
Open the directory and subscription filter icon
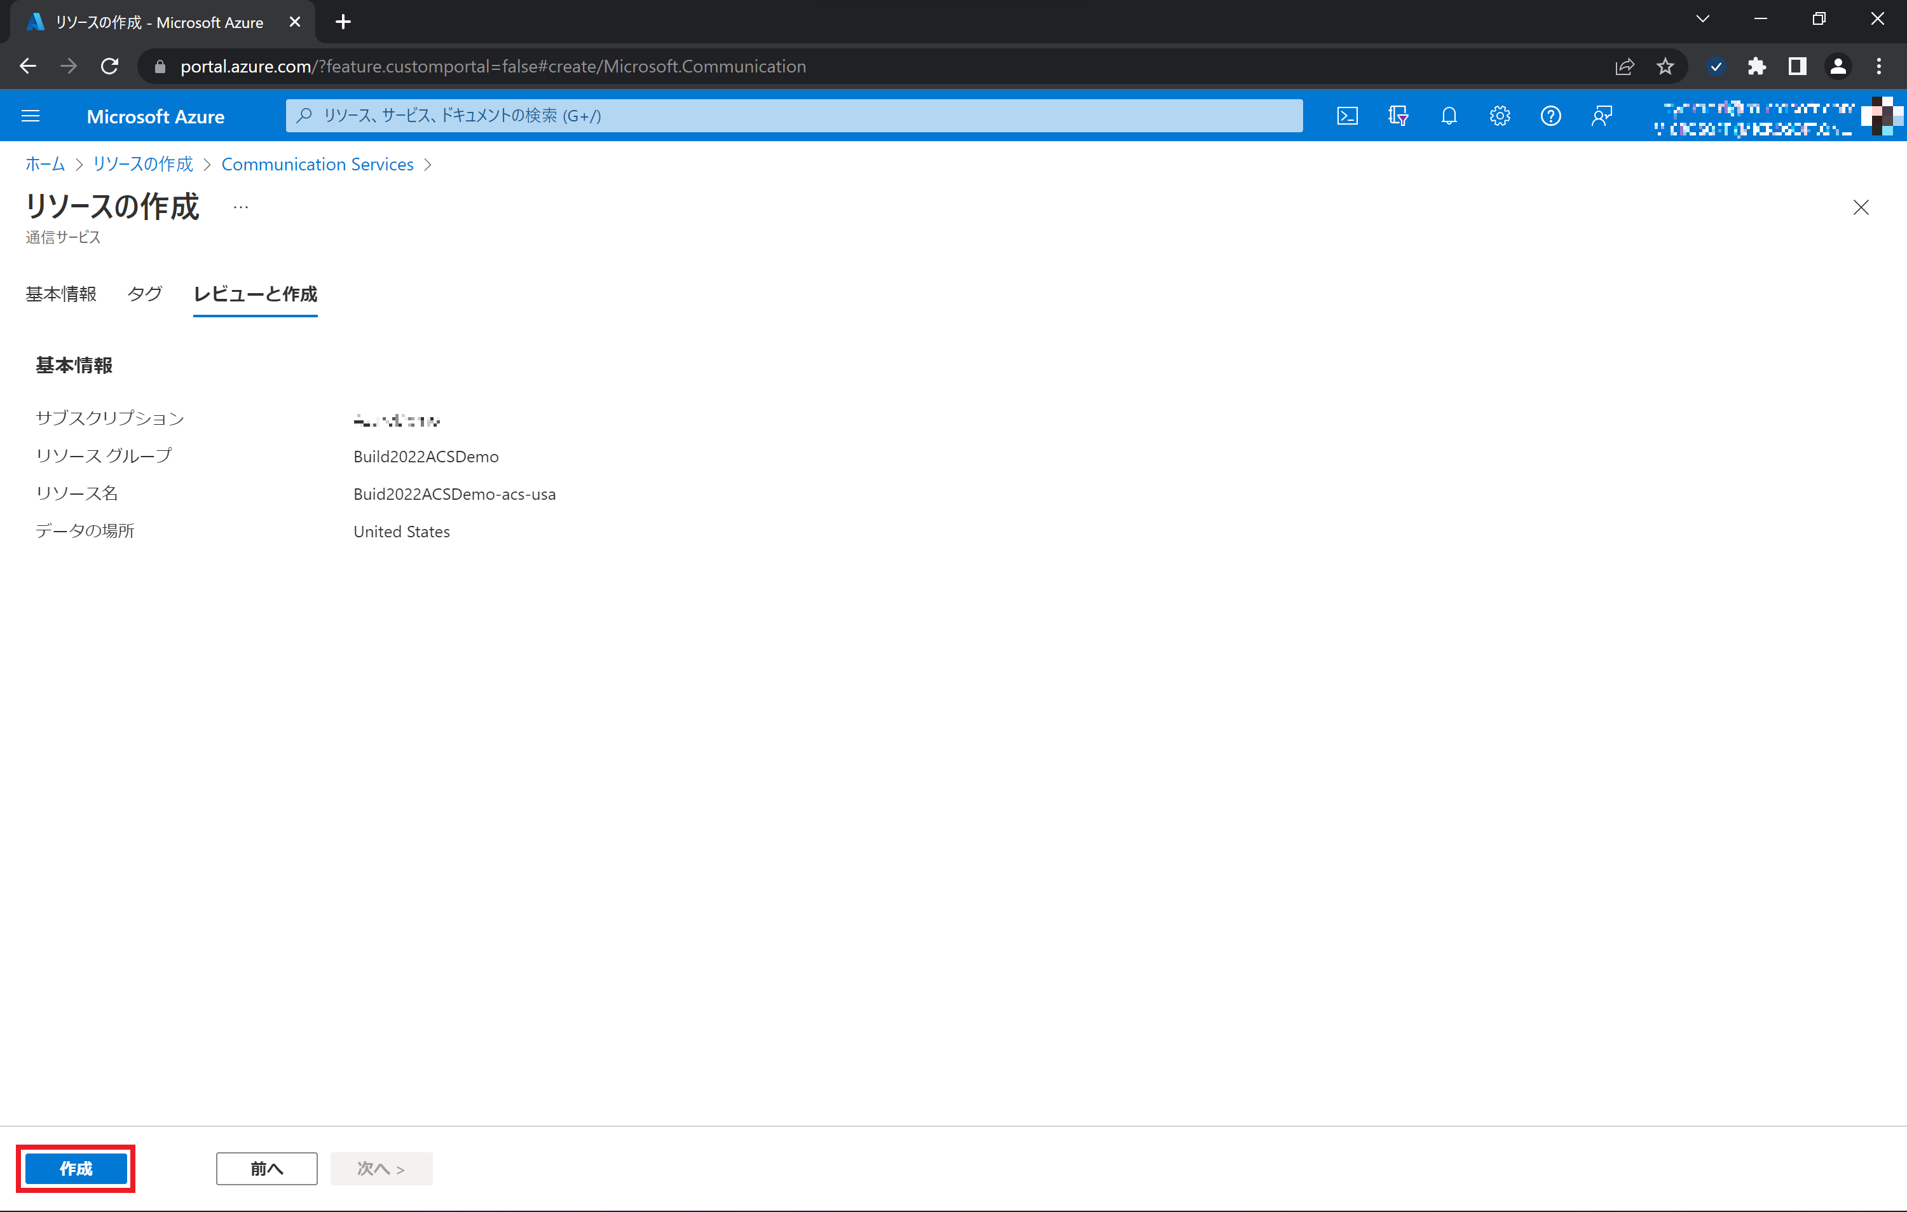tap(1398, 116)
